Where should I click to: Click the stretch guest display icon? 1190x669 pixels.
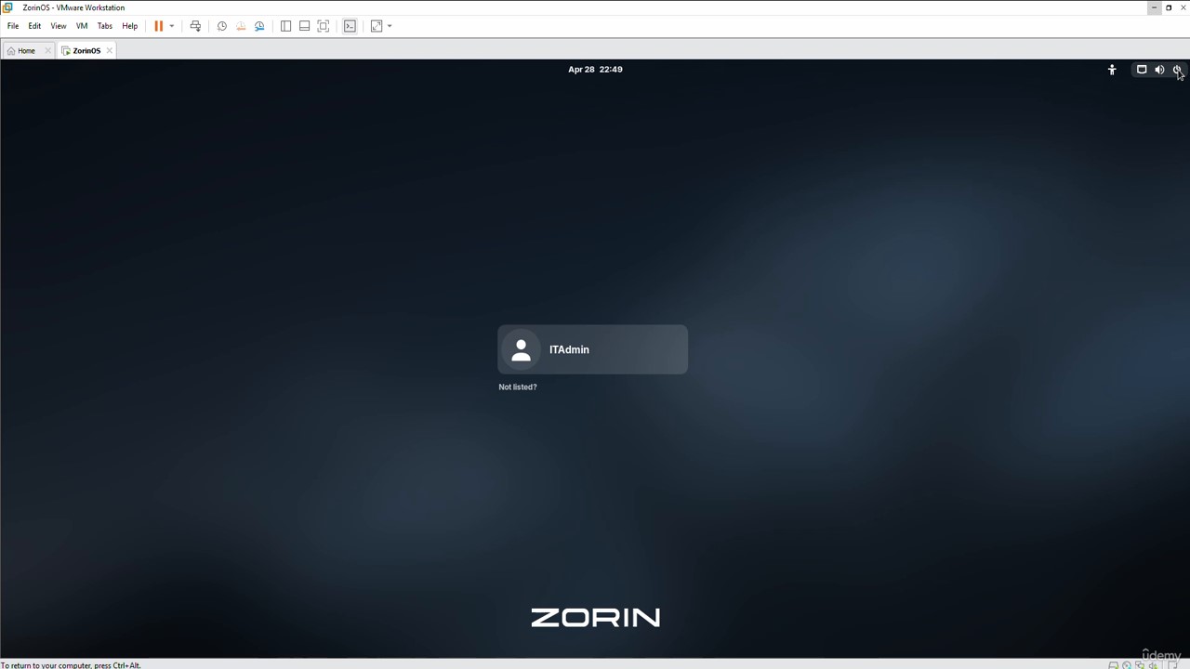377,26
